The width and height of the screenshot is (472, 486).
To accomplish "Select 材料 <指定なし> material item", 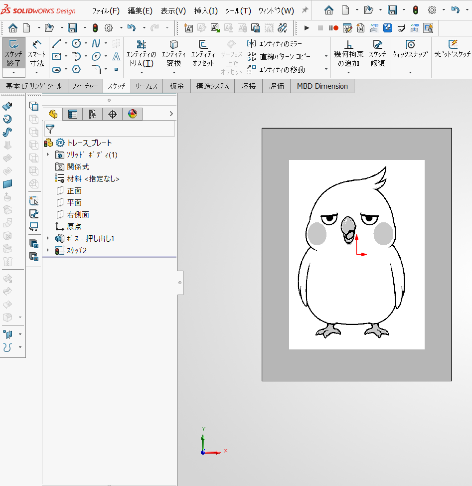I will [x=87, y=178].
